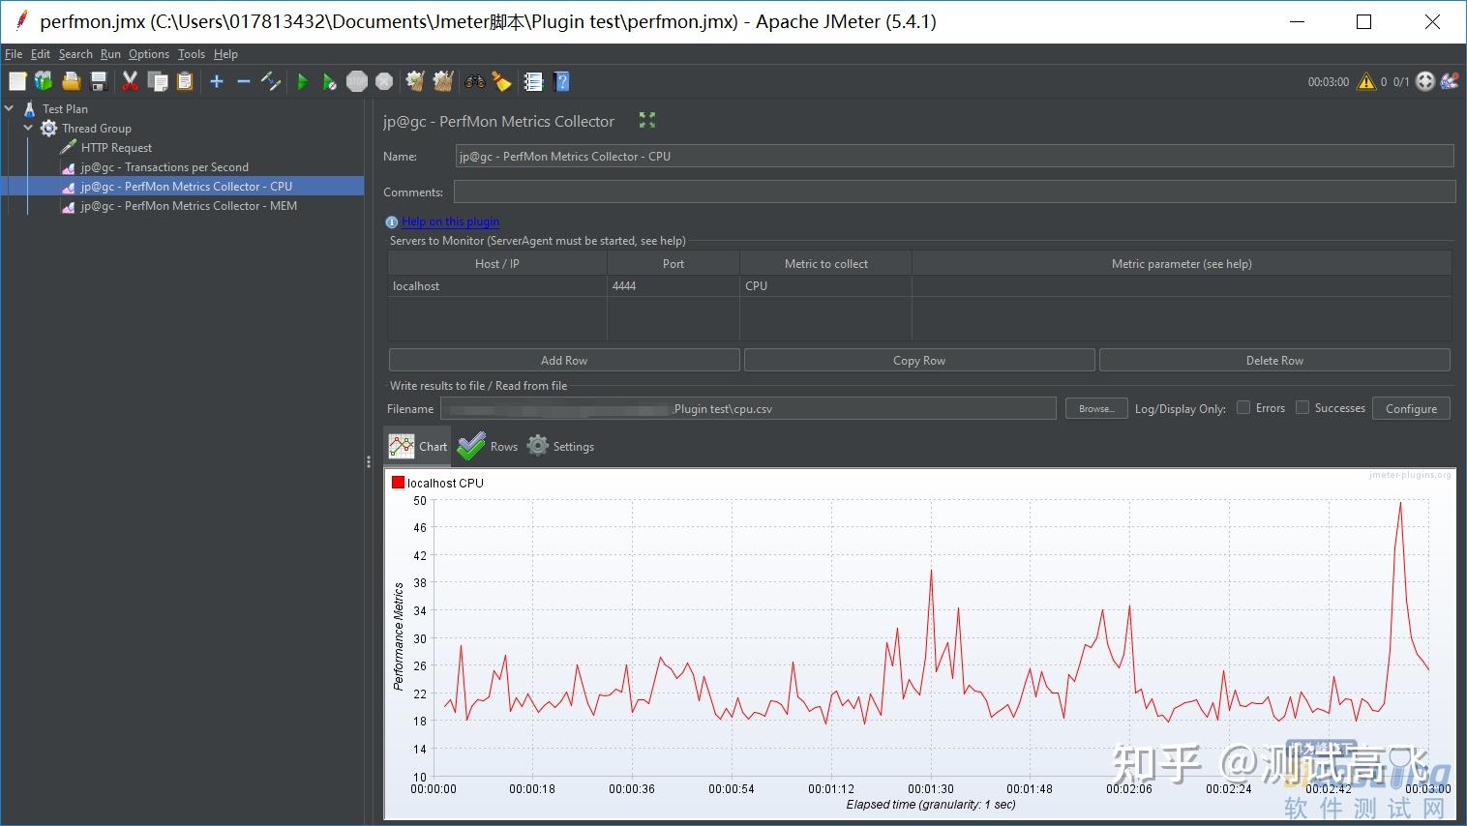Click the green Start test button
Viewport: 1467px width, 826px height.
302,82
